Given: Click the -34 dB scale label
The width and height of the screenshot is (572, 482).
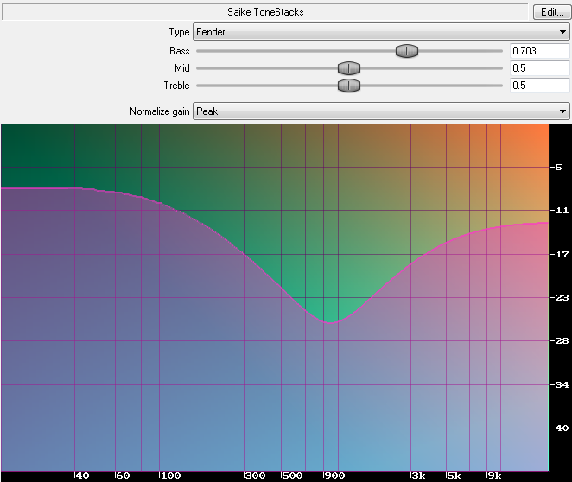Looking at the screenshot, I should tap(559, 384).
